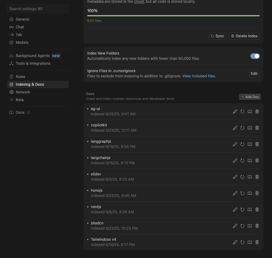Click the pencil icon for slidev

[235, 177]
